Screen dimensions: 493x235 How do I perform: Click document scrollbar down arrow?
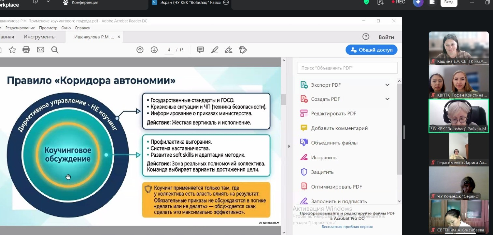(284, 232)
